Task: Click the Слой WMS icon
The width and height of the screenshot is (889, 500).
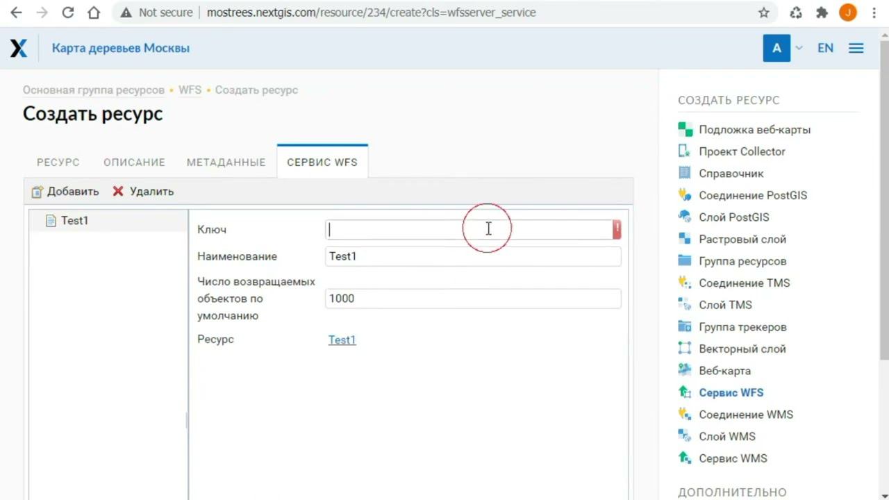Action: (x=686, y=436)
